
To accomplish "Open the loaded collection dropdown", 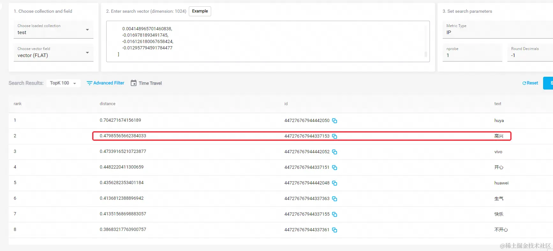I will click(54, 30).
